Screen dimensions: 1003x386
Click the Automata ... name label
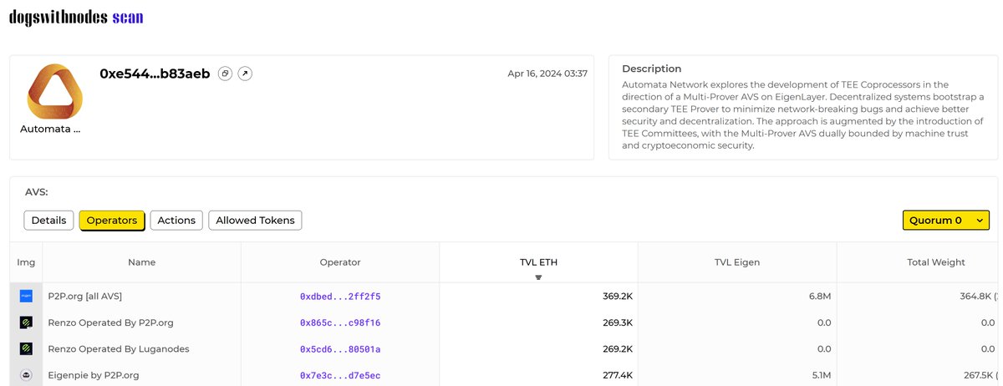[50, 129]
